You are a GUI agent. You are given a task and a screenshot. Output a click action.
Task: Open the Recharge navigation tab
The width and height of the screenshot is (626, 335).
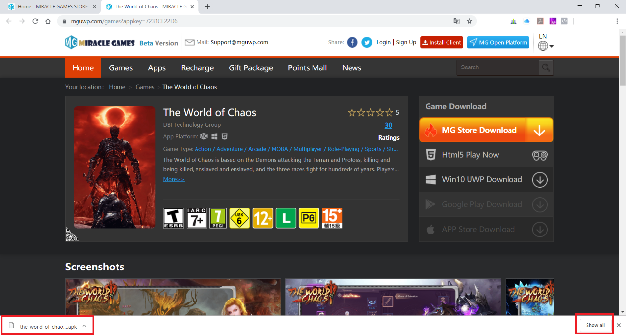(x=197, y=68)
